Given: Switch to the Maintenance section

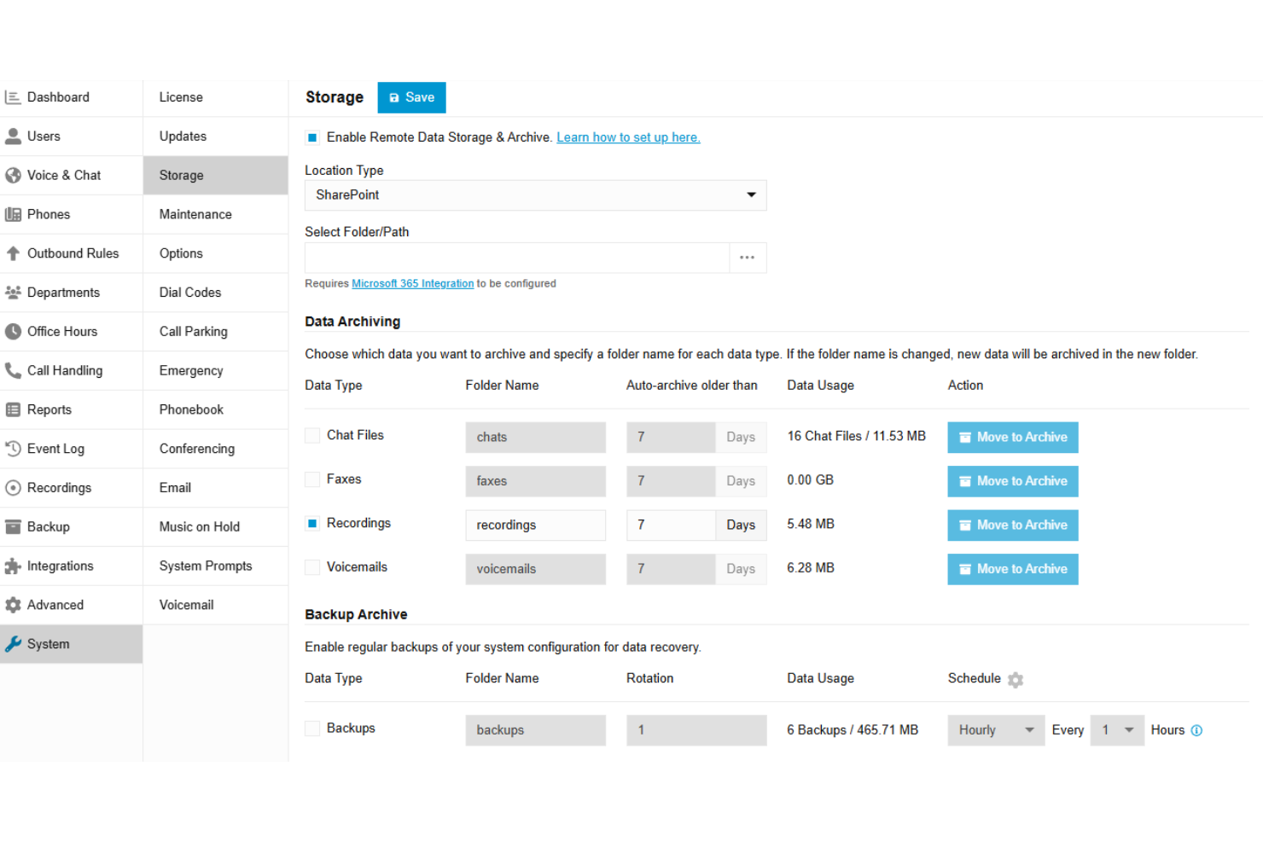Looking at the screenshot, I should [195, 214].
